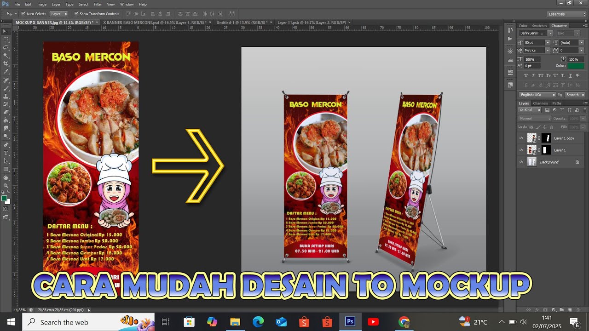Open the Essentials workspace dropdown
This screenshot has height=331, width=589.
566,14
